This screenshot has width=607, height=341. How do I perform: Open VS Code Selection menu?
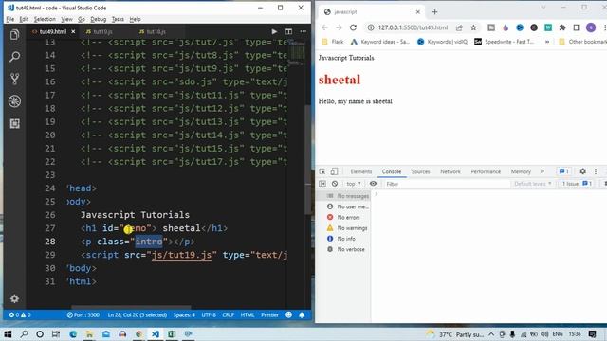[45, 19]
